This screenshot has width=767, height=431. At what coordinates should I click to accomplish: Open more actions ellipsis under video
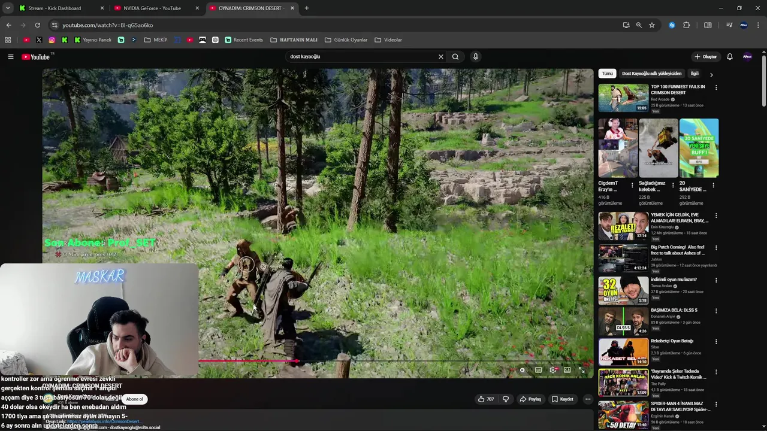tap(588, 399)
